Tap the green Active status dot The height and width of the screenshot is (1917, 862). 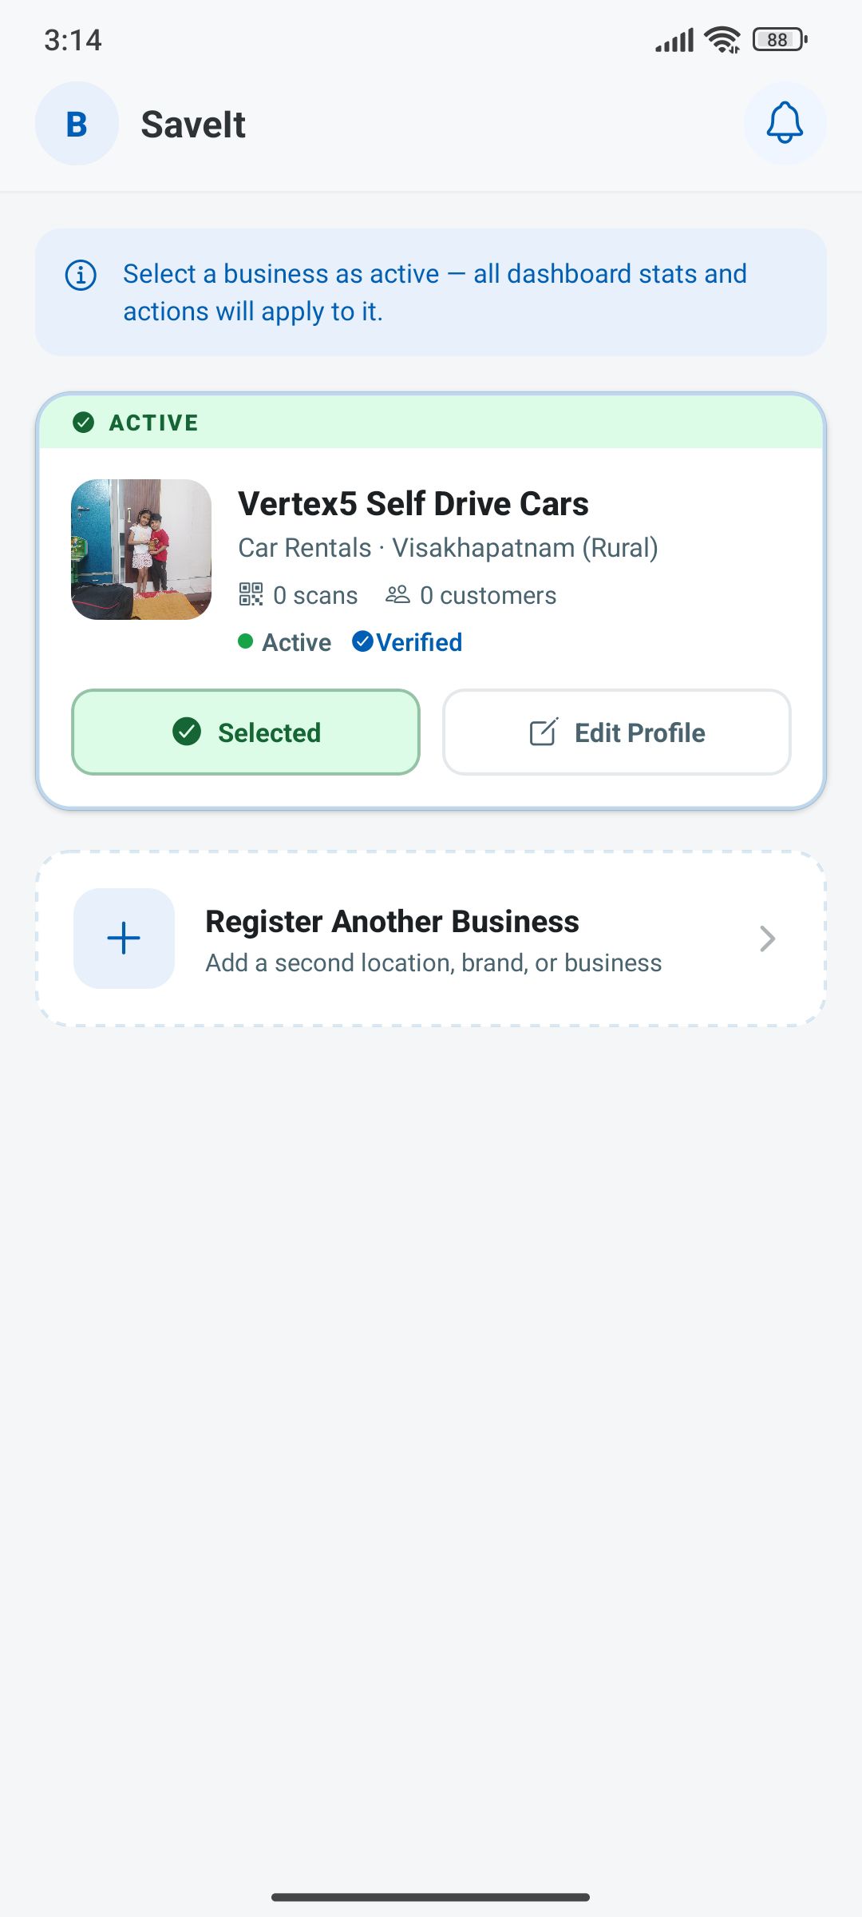pos(246,641)
